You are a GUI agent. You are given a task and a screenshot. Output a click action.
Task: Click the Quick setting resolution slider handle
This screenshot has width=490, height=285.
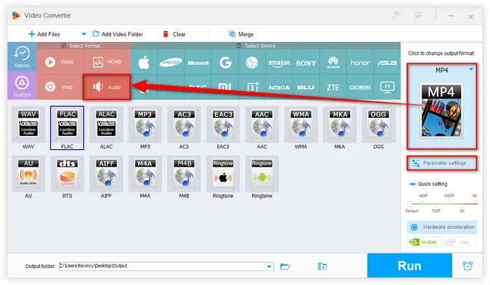point(409,204)
